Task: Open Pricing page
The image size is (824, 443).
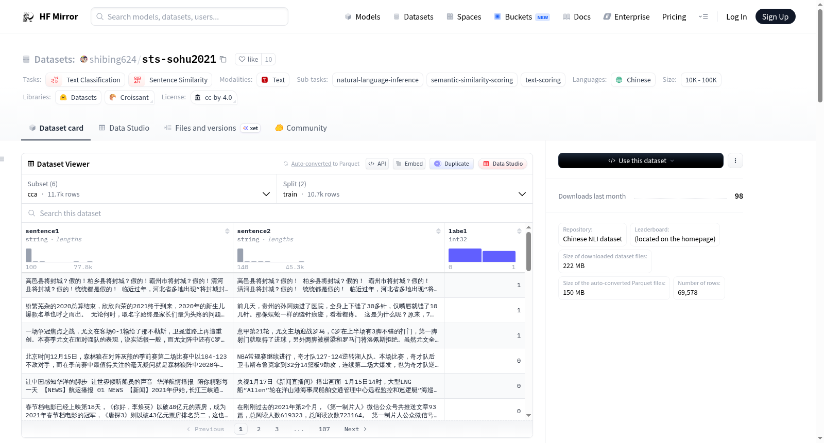Action: click(x=674, y=16)
